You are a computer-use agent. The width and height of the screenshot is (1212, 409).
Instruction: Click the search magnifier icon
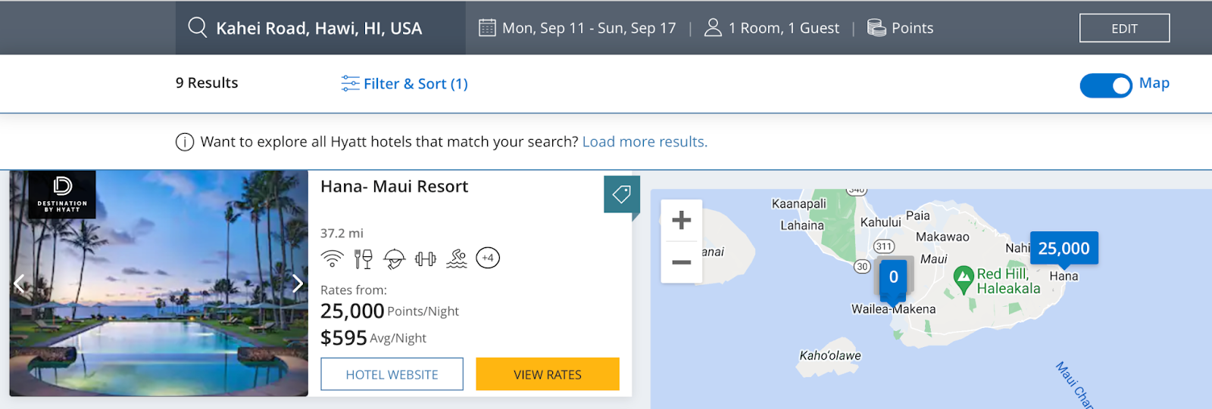pos(197,28)
